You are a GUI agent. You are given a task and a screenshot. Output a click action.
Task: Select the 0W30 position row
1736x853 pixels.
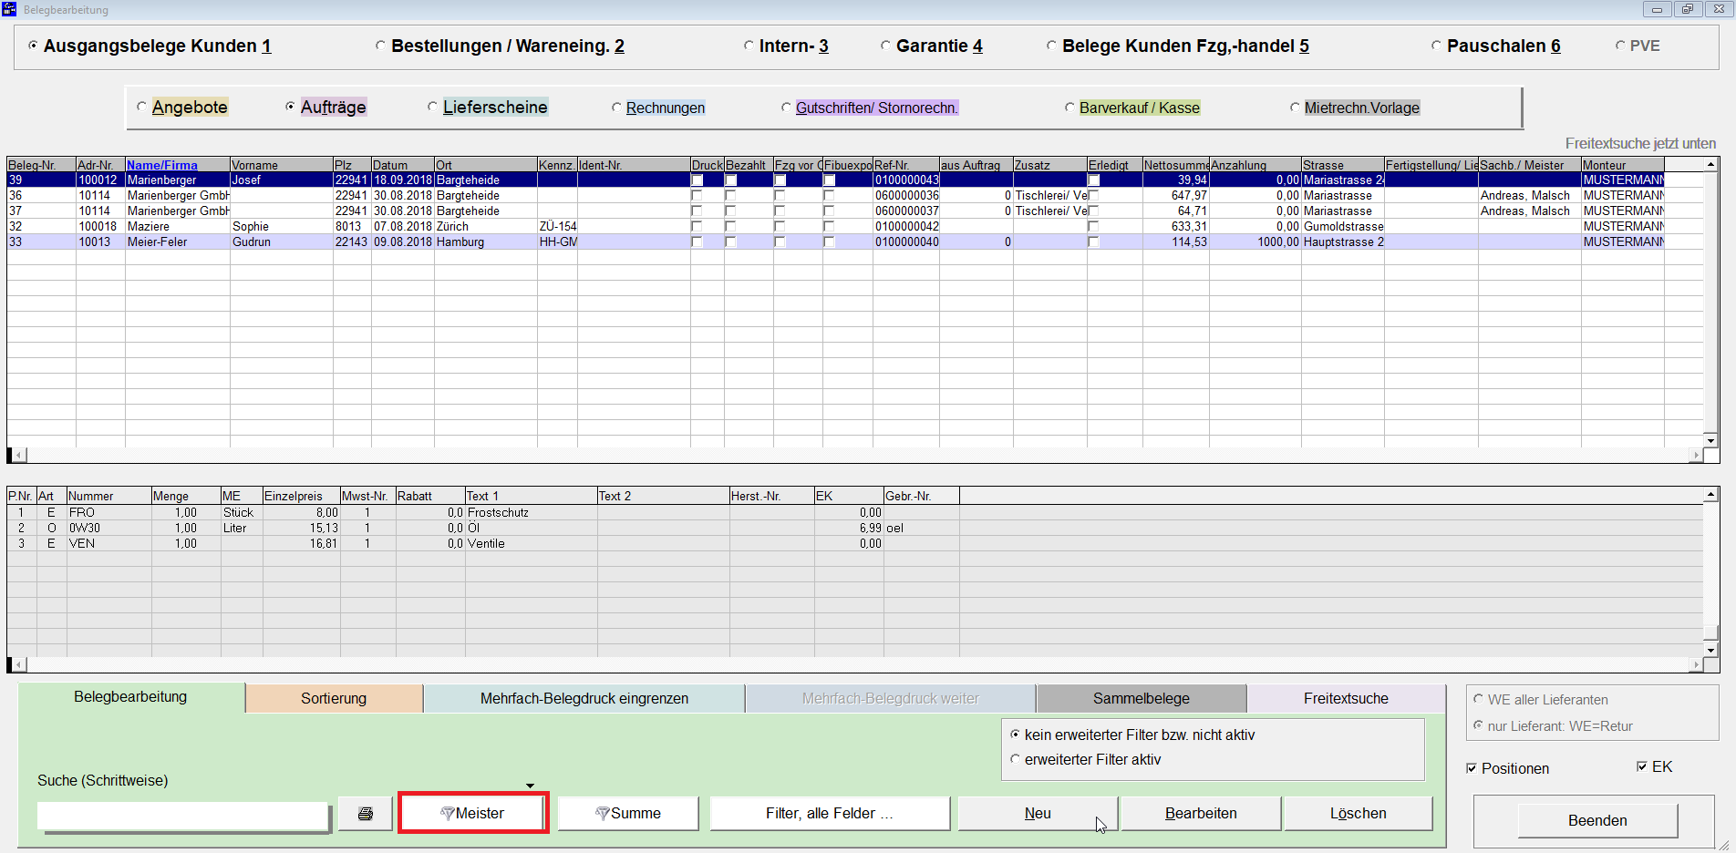tap(854, 529)
